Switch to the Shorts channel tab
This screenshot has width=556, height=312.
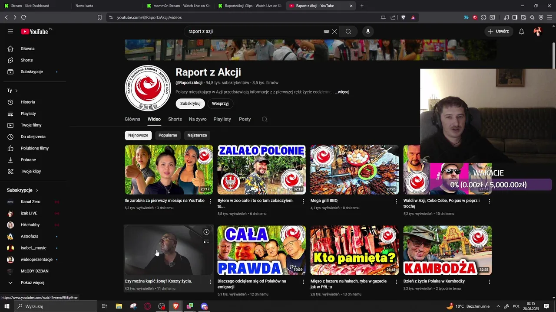pyautogui.click(x=175, y=119)
